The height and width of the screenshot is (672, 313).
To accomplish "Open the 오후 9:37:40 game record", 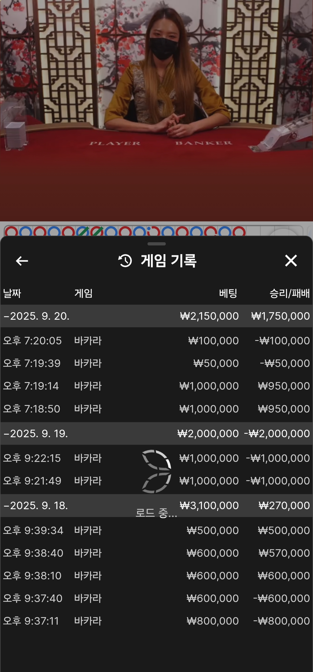I will (x=156, y=598).
